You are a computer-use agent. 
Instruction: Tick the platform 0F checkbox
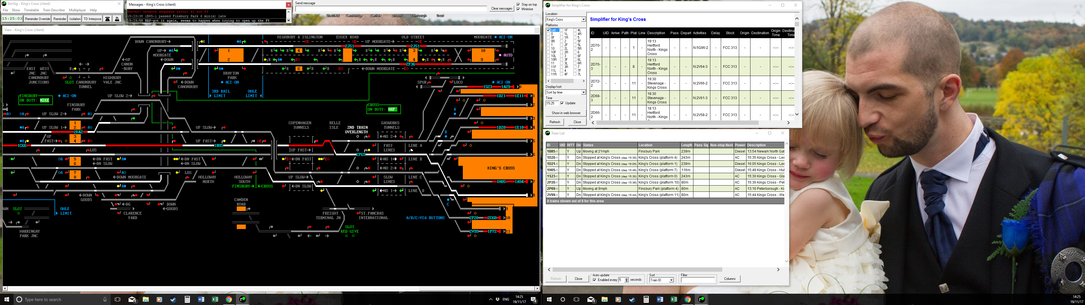(548, 38)
